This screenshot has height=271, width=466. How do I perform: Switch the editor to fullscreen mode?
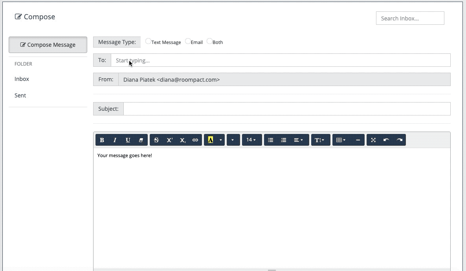(373, 140)
